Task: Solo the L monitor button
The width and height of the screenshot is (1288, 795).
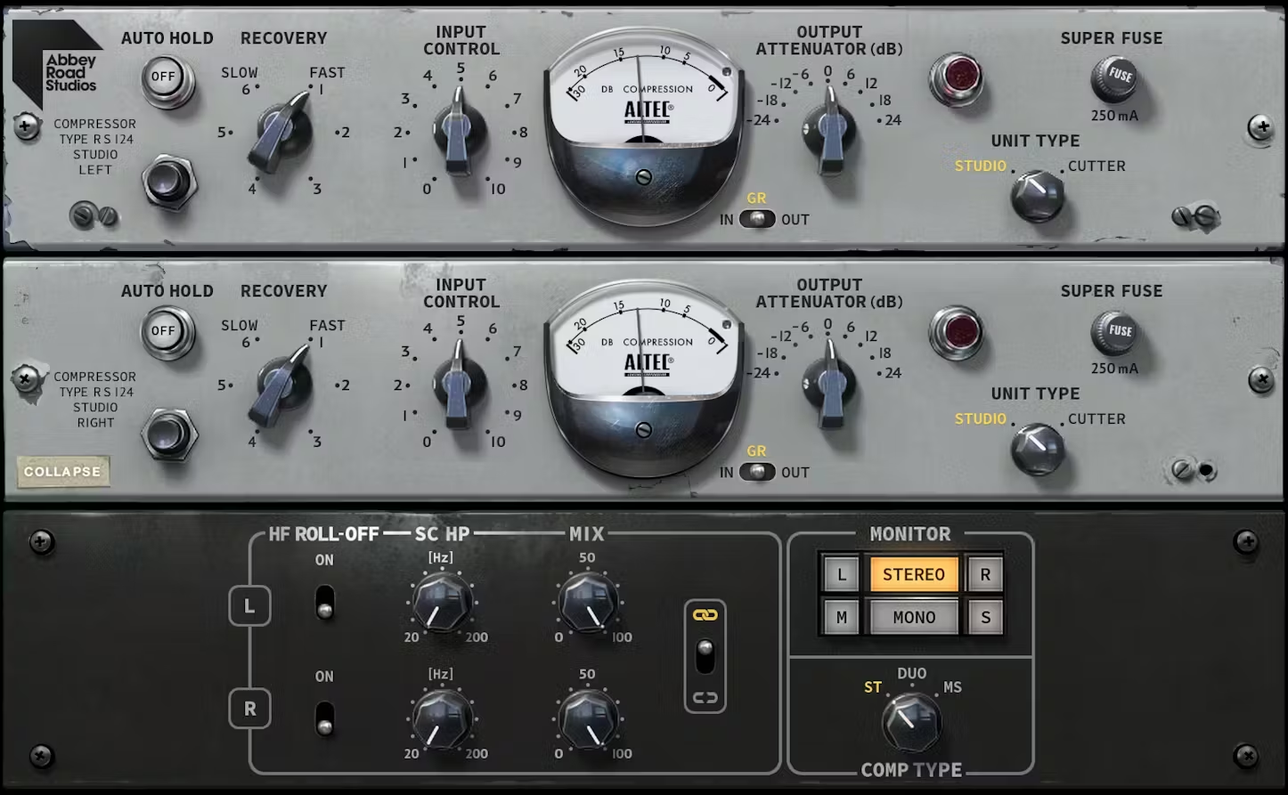Action: point(841,575)
